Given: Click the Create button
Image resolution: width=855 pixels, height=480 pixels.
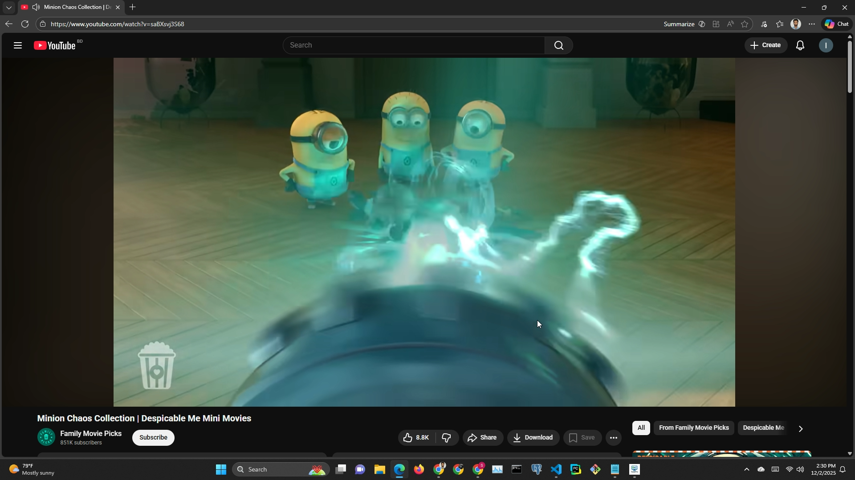Looking at the screenshot, I should point(765,45).
